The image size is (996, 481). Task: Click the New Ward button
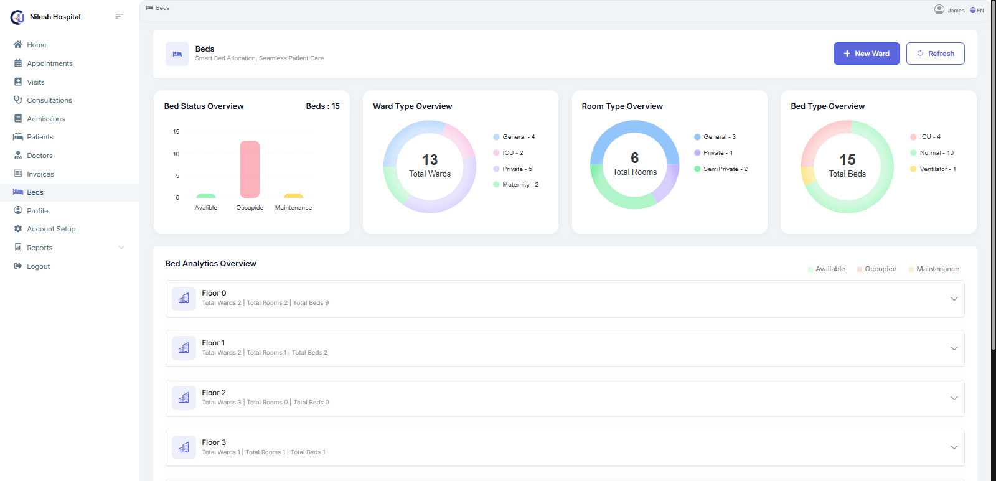867,54
